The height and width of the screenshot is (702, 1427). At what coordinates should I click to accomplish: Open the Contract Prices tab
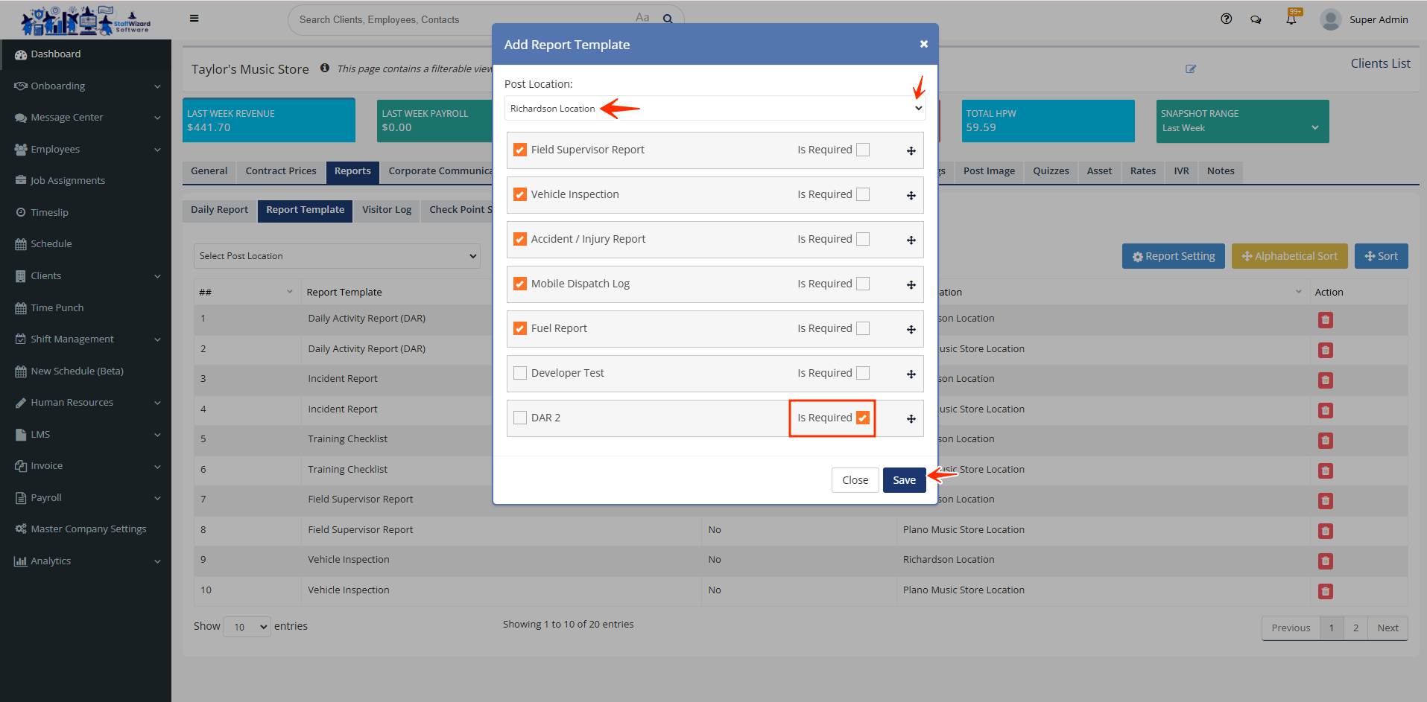pyautogui.click(x=281, y=171)
